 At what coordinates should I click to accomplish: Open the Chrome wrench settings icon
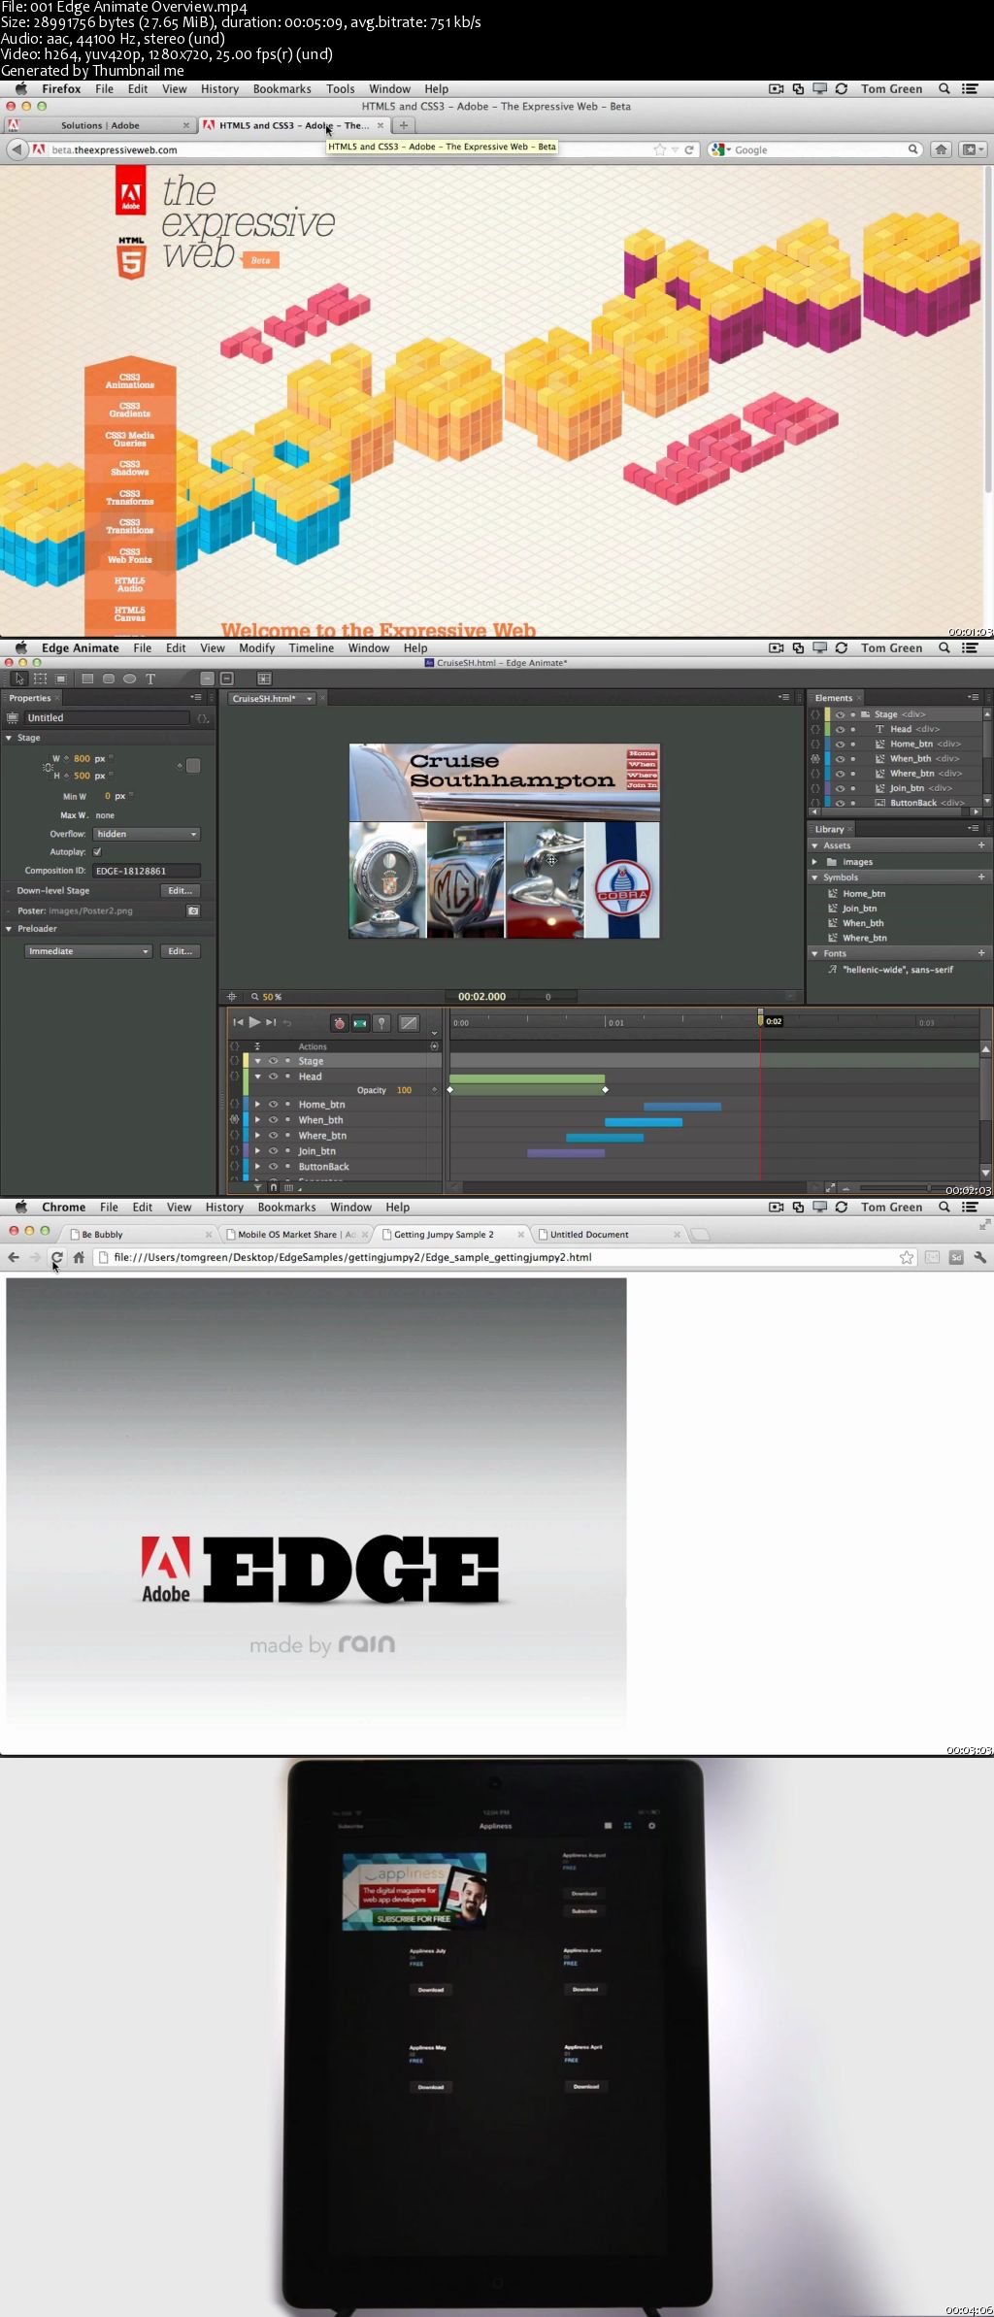coord(980,1257)
